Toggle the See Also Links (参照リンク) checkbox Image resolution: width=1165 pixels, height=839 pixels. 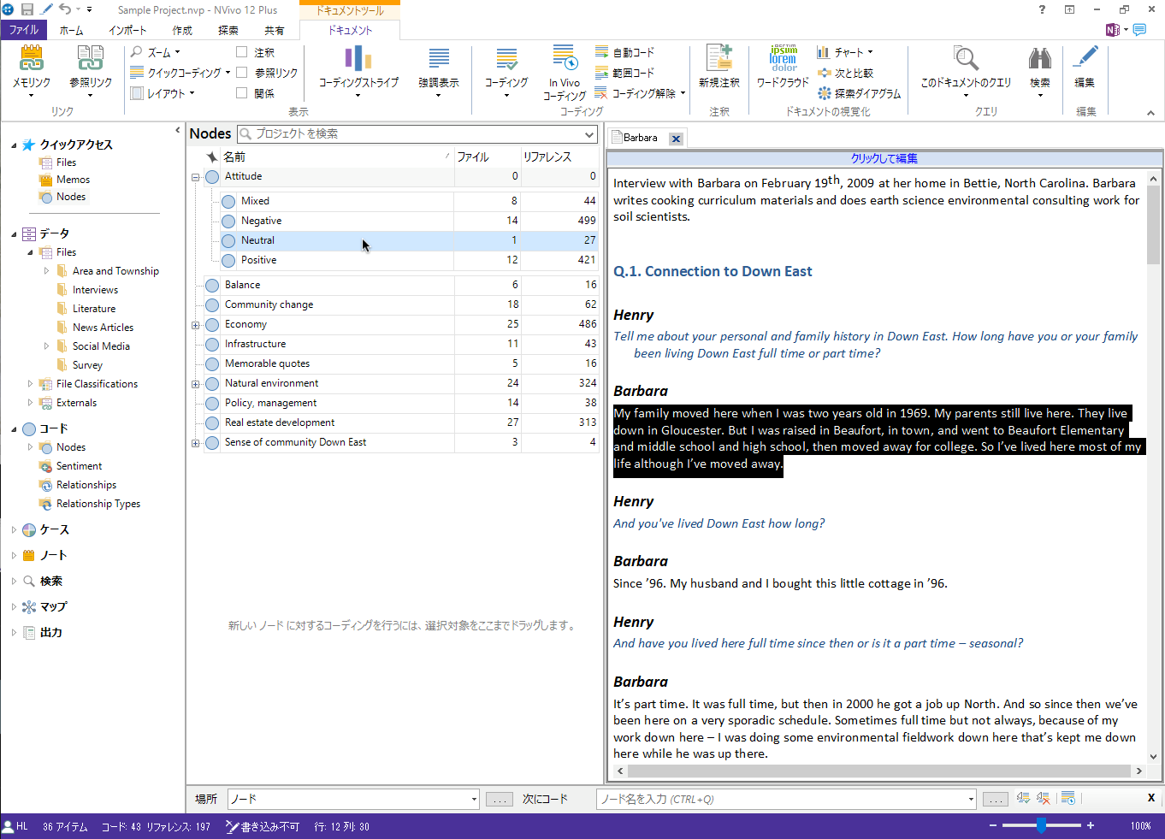pyautogui.click(x=242, y=73)
